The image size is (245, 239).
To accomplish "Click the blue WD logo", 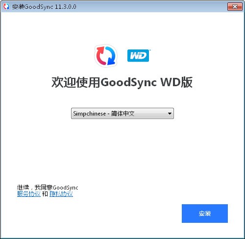I will 138,55.
